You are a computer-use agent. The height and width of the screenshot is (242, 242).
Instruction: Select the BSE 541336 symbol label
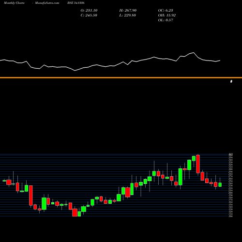76,3
